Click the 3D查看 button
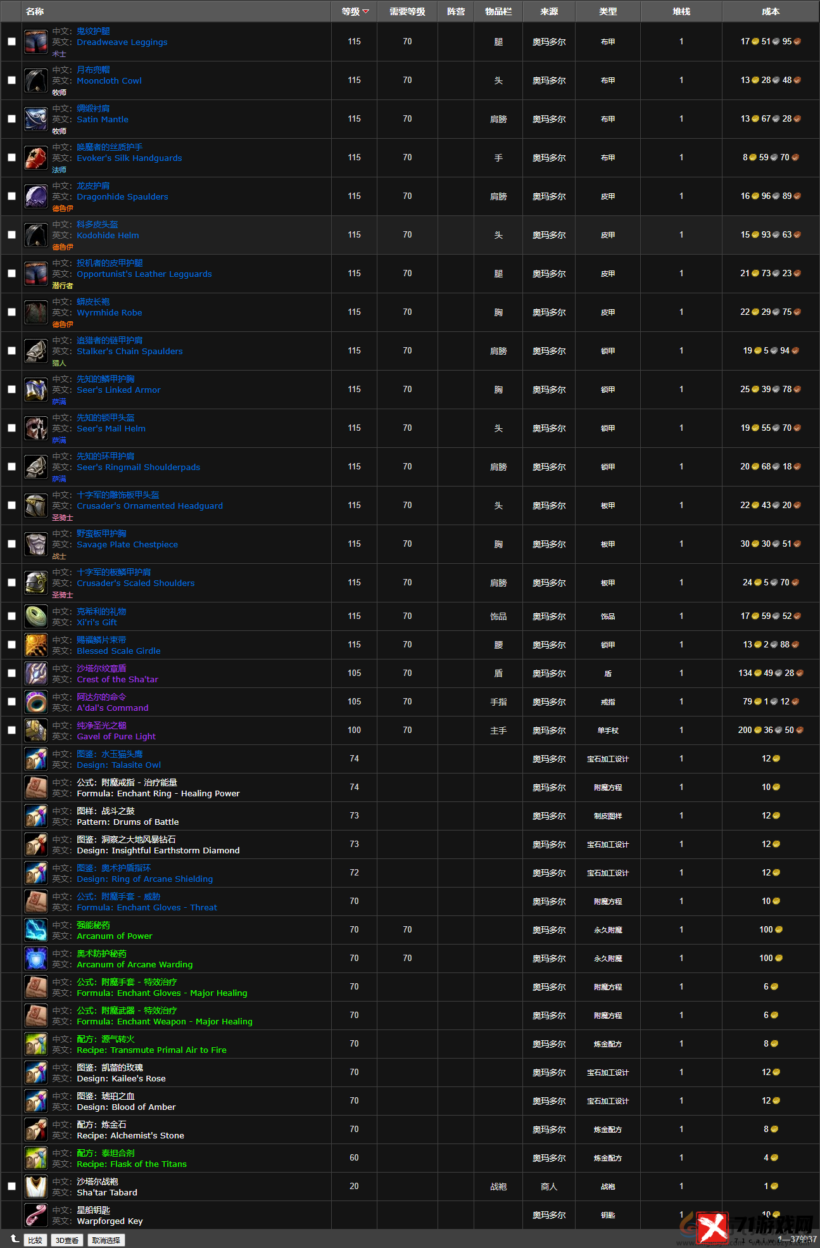This screenshot has height=1248, width=820. [67, 1240]
